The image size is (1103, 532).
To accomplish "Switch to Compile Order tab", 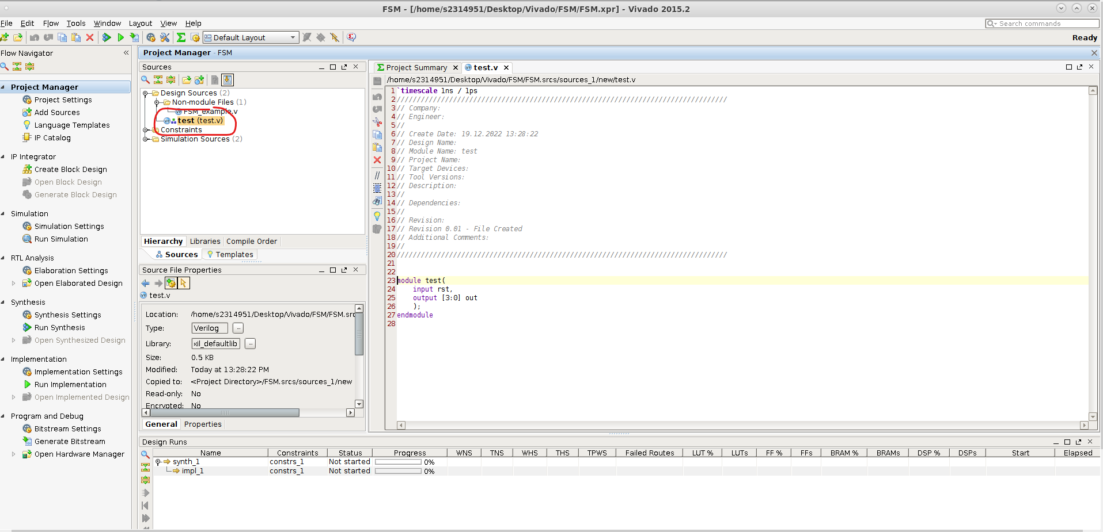I will pyautogui.click(x=251, y=242).
